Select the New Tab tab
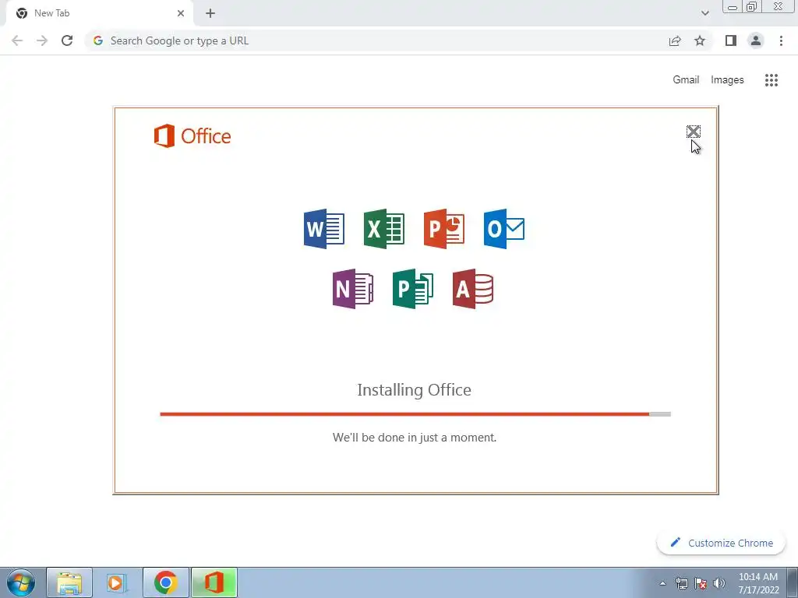 (99, 13)
